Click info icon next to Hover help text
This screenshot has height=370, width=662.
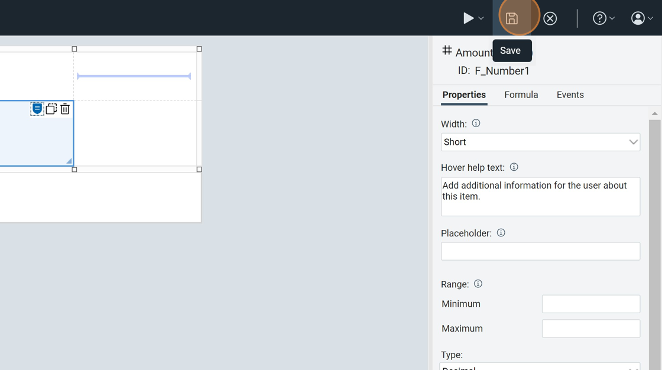(x=514, y=167)
